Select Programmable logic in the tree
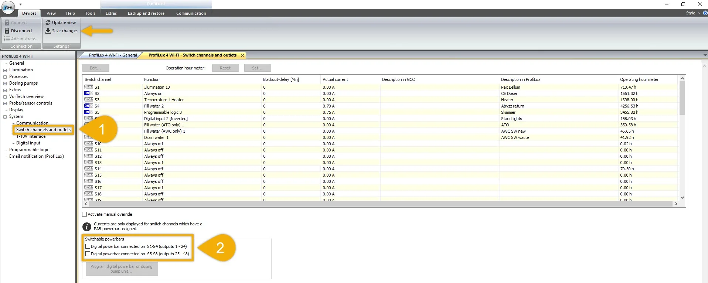Image resolution: width=708 pixels, height=283 pixels. point(29,150)
